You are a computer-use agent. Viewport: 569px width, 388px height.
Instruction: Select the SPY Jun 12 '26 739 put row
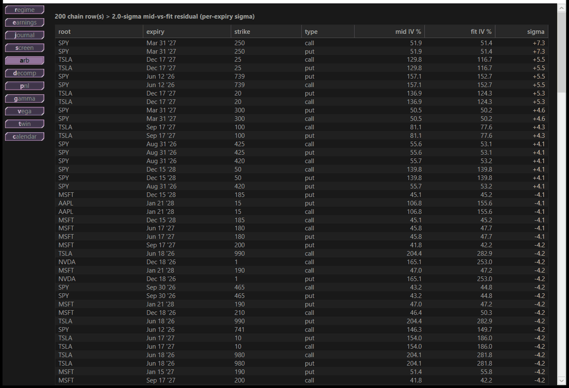click(x=301, y=77)
